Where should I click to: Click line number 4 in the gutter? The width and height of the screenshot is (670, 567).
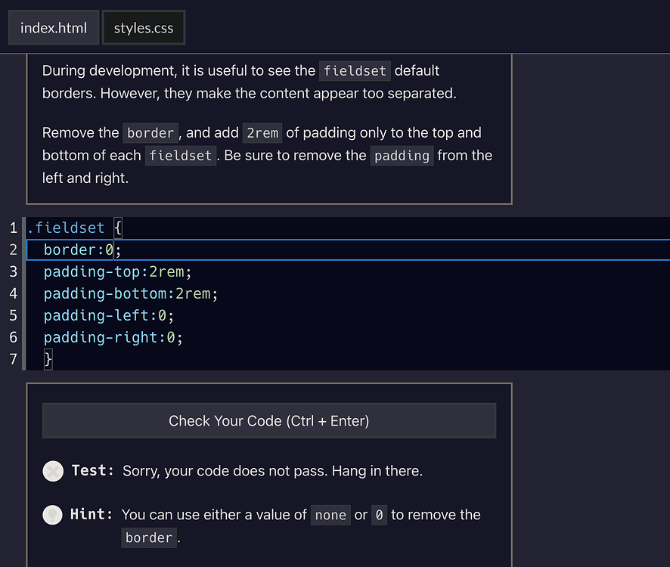pyautogui.click(x=13, y=293)
